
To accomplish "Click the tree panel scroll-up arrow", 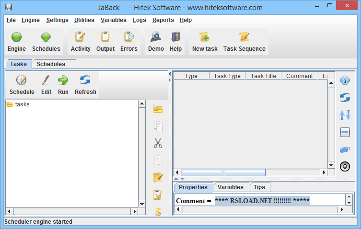I will (x=142, y=104).
